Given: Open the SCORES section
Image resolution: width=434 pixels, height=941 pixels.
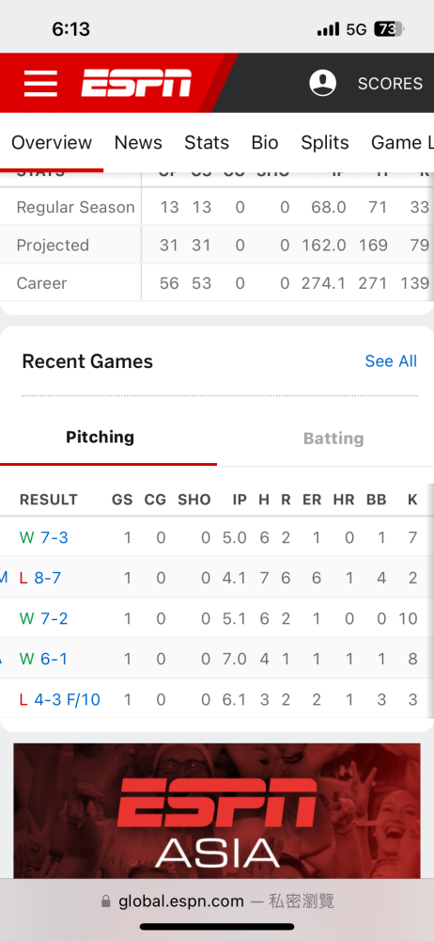Looking at the screenshot, I should click(390, 84).
